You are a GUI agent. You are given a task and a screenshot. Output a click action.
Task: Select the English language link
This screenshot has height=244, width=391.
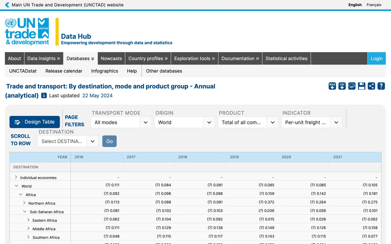(x=355, y=5)
